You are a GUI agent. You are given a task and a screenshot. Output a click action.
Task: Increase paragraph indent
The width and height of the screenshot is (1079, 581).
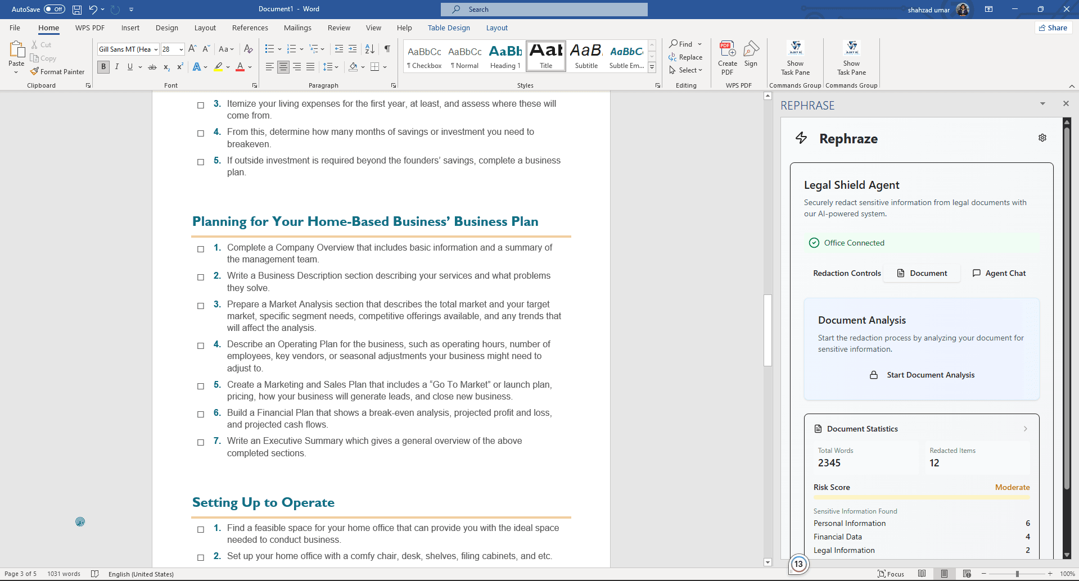pyautogui.click(x=353, y=49)
